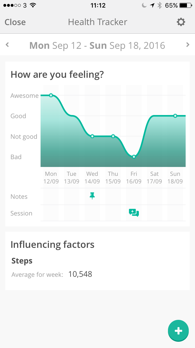Select the Sat 17/09 day label
The height and width of the screenshot is (348, 195).
click(154, 178)
